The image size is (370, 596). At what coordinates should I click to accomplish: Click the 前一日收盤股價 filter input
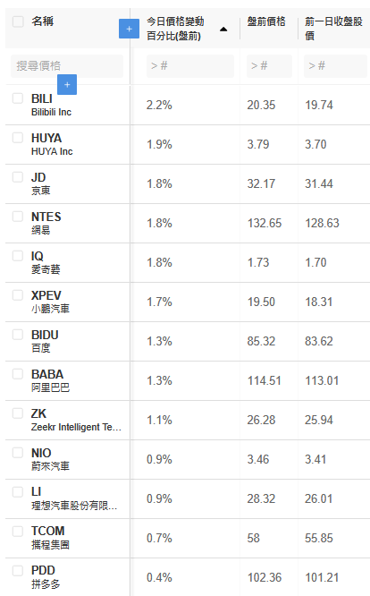[x=335, y=66]
